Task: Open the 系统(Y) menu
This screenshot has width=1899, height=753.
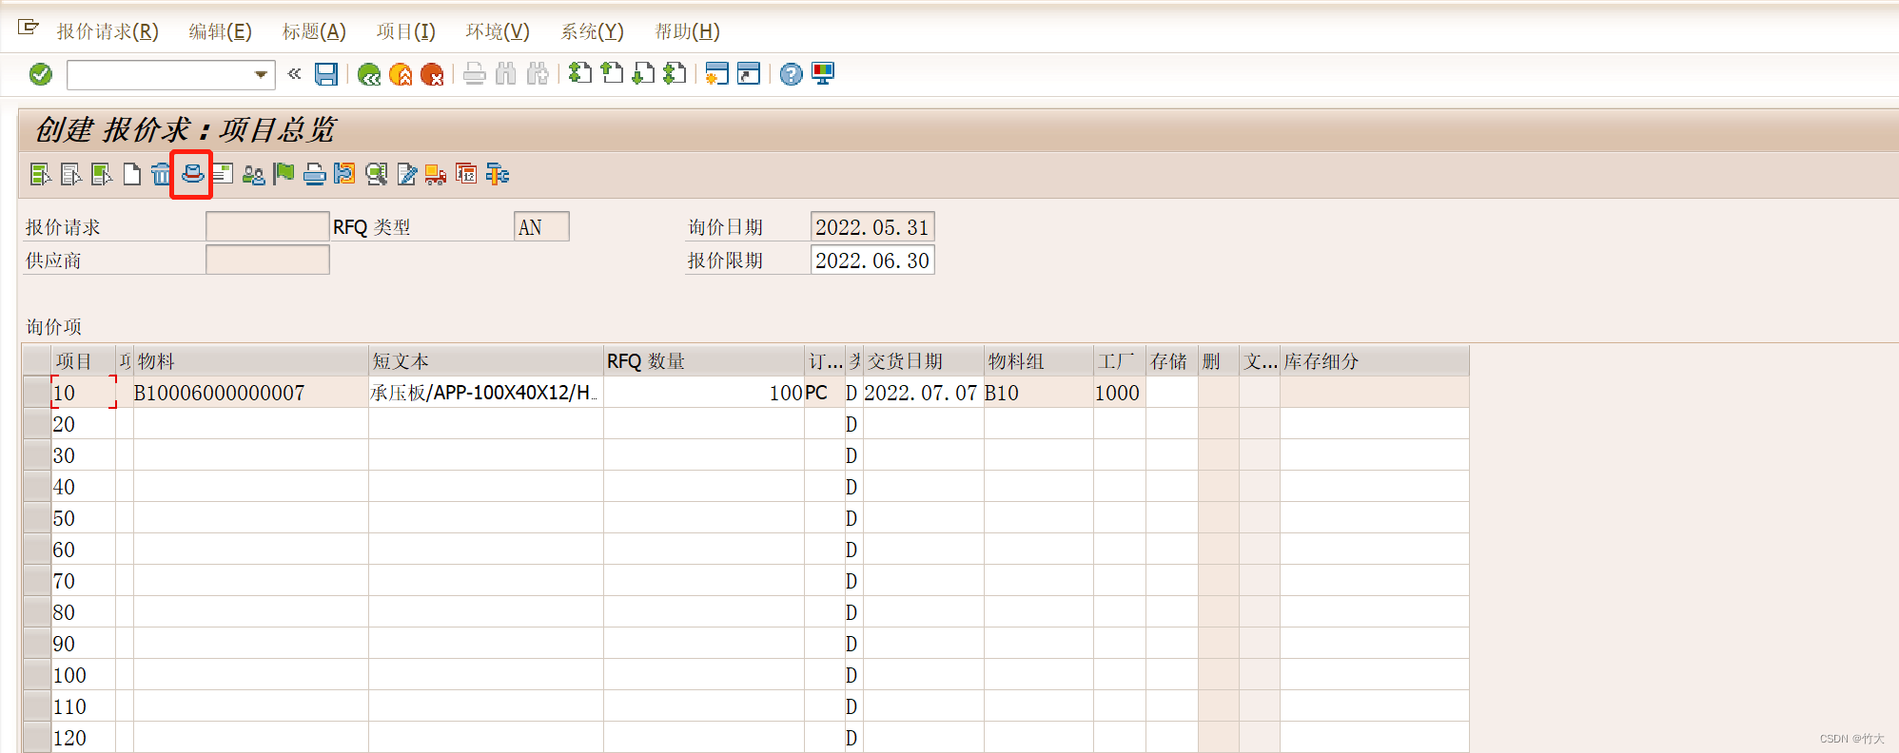Action: (592, 31)
